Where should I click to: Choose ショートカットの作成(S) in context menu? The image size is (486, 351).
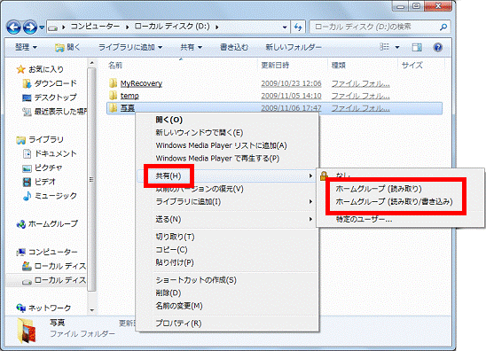click(x=228, y=280)
